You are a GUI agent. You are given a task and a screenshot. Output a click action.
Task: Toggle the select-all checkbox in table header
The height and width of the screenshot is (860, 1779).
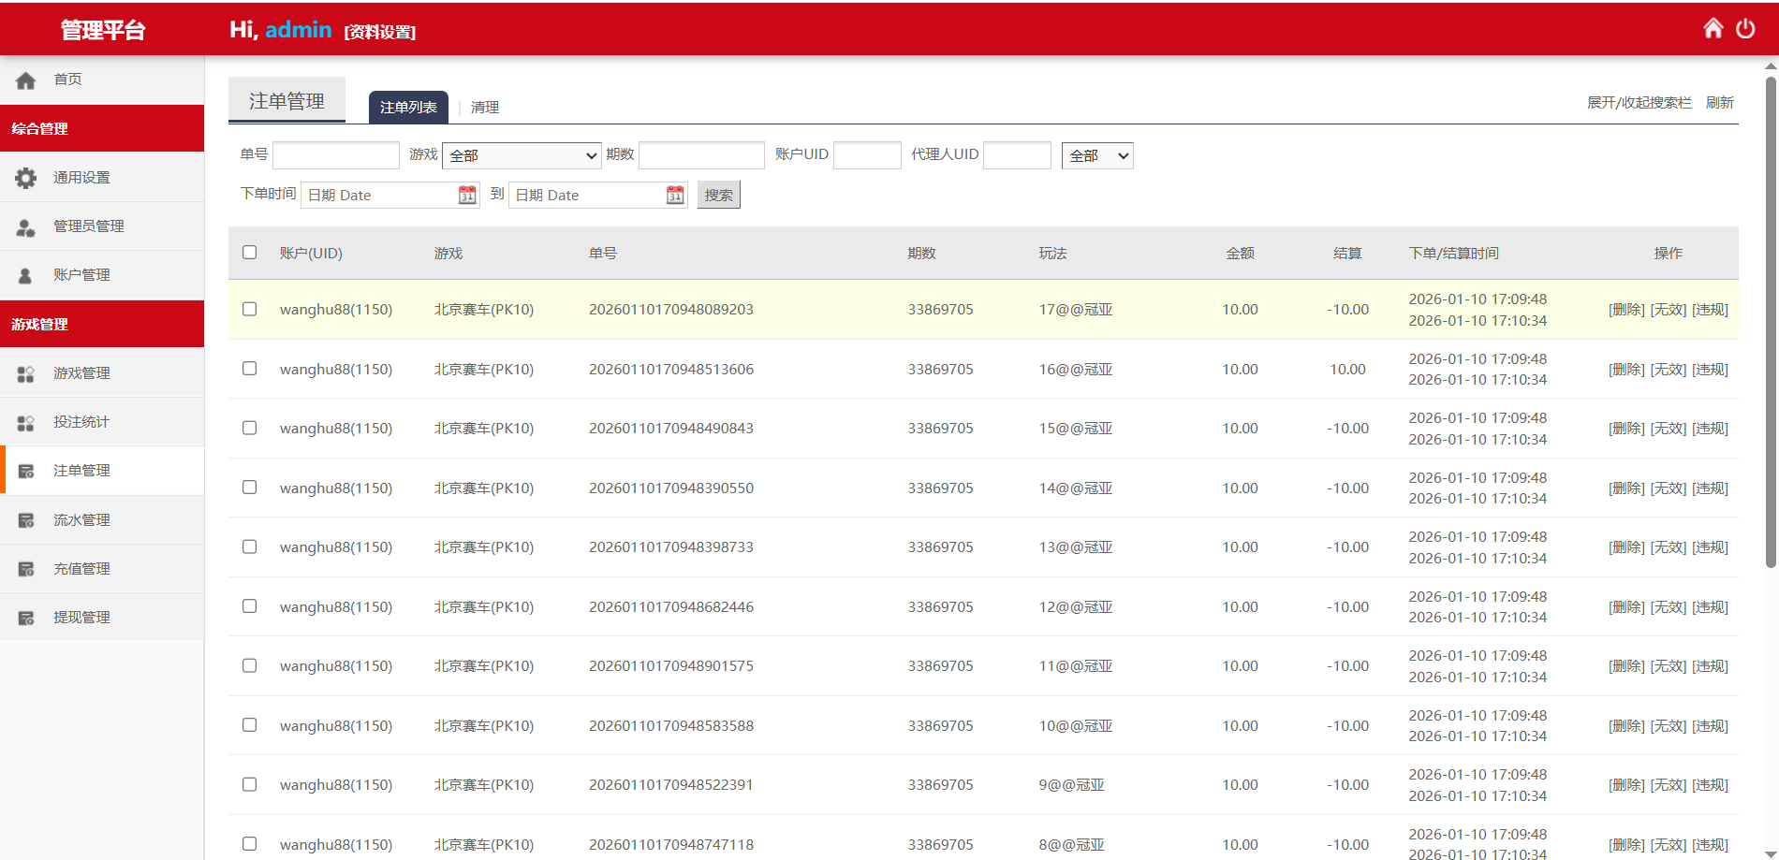pos(250,253)
